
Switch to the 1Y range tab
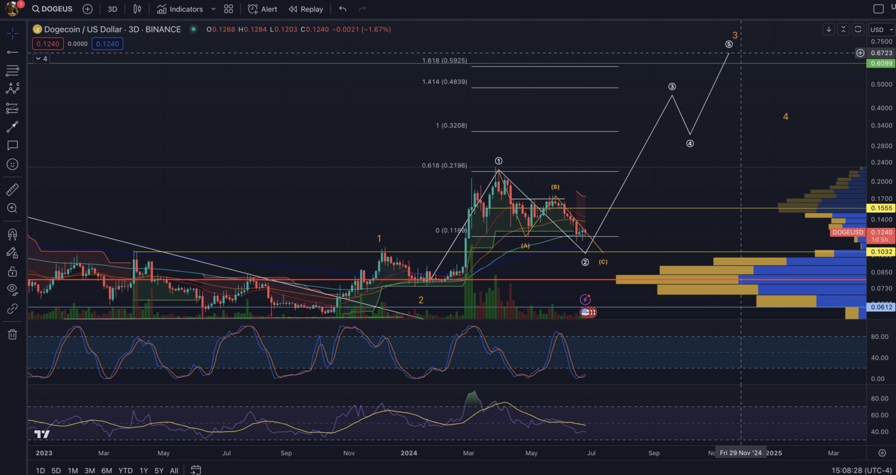[x=143, y=470]
